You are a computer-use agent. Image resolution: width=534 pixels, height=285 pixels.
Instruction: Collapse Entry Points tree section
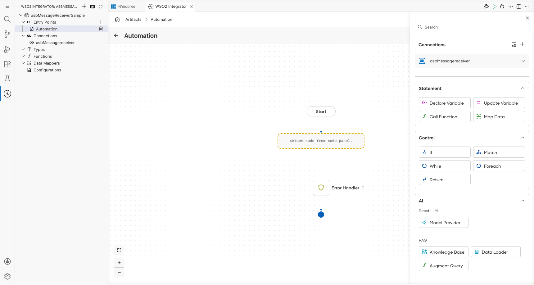pyautogui.click(x=23, y=22)
